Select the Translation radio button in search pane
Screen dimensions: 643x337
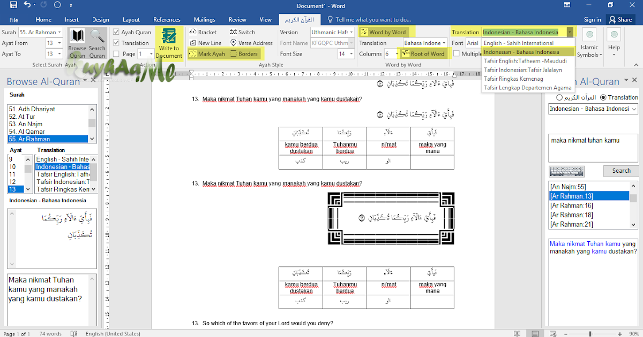pyautogui.click(x=603, y=97)
